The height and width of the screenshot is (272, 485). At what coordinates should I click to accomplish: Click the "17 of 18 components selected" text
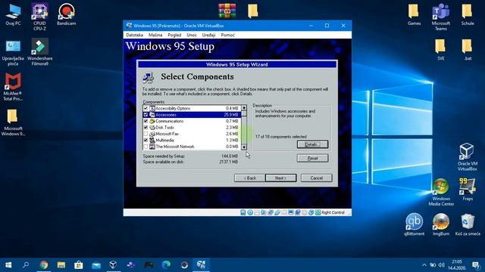click(281, 137)
